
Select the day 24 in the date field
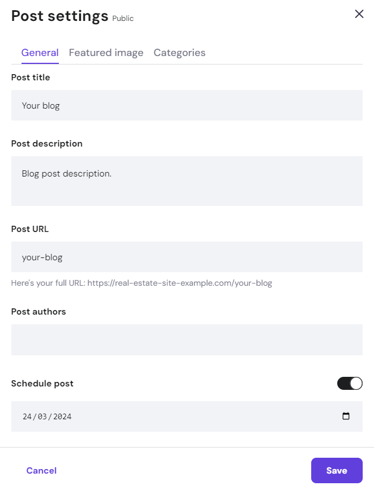[x=27, y=417]
